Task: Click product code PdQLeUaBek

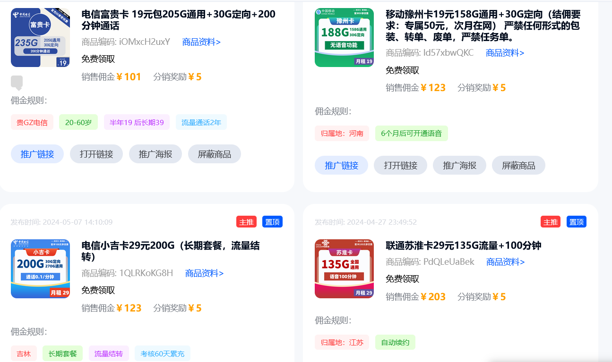Action: [448, 261]
